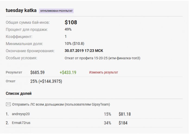Select the $108 total buy-in amount
The image size is (190, 134).
click(71, 22)
